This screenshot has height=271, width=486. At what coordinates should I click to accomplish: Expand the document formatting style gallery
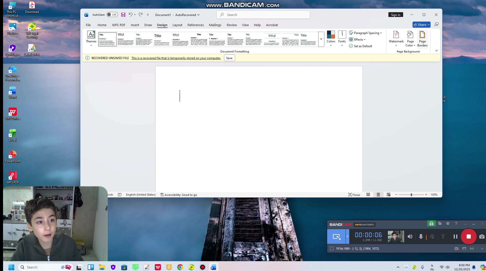pos(321,39)
